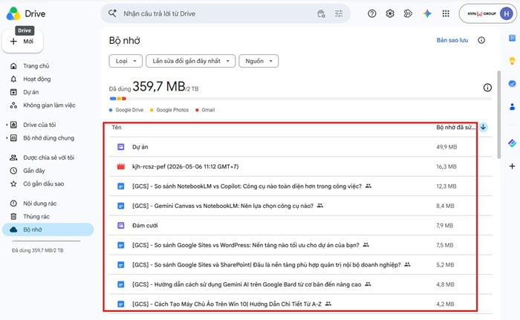Open Cách Tạo Máy Chủ Ảo document
This screenshot has width=520, height=320.
point(300,304)
